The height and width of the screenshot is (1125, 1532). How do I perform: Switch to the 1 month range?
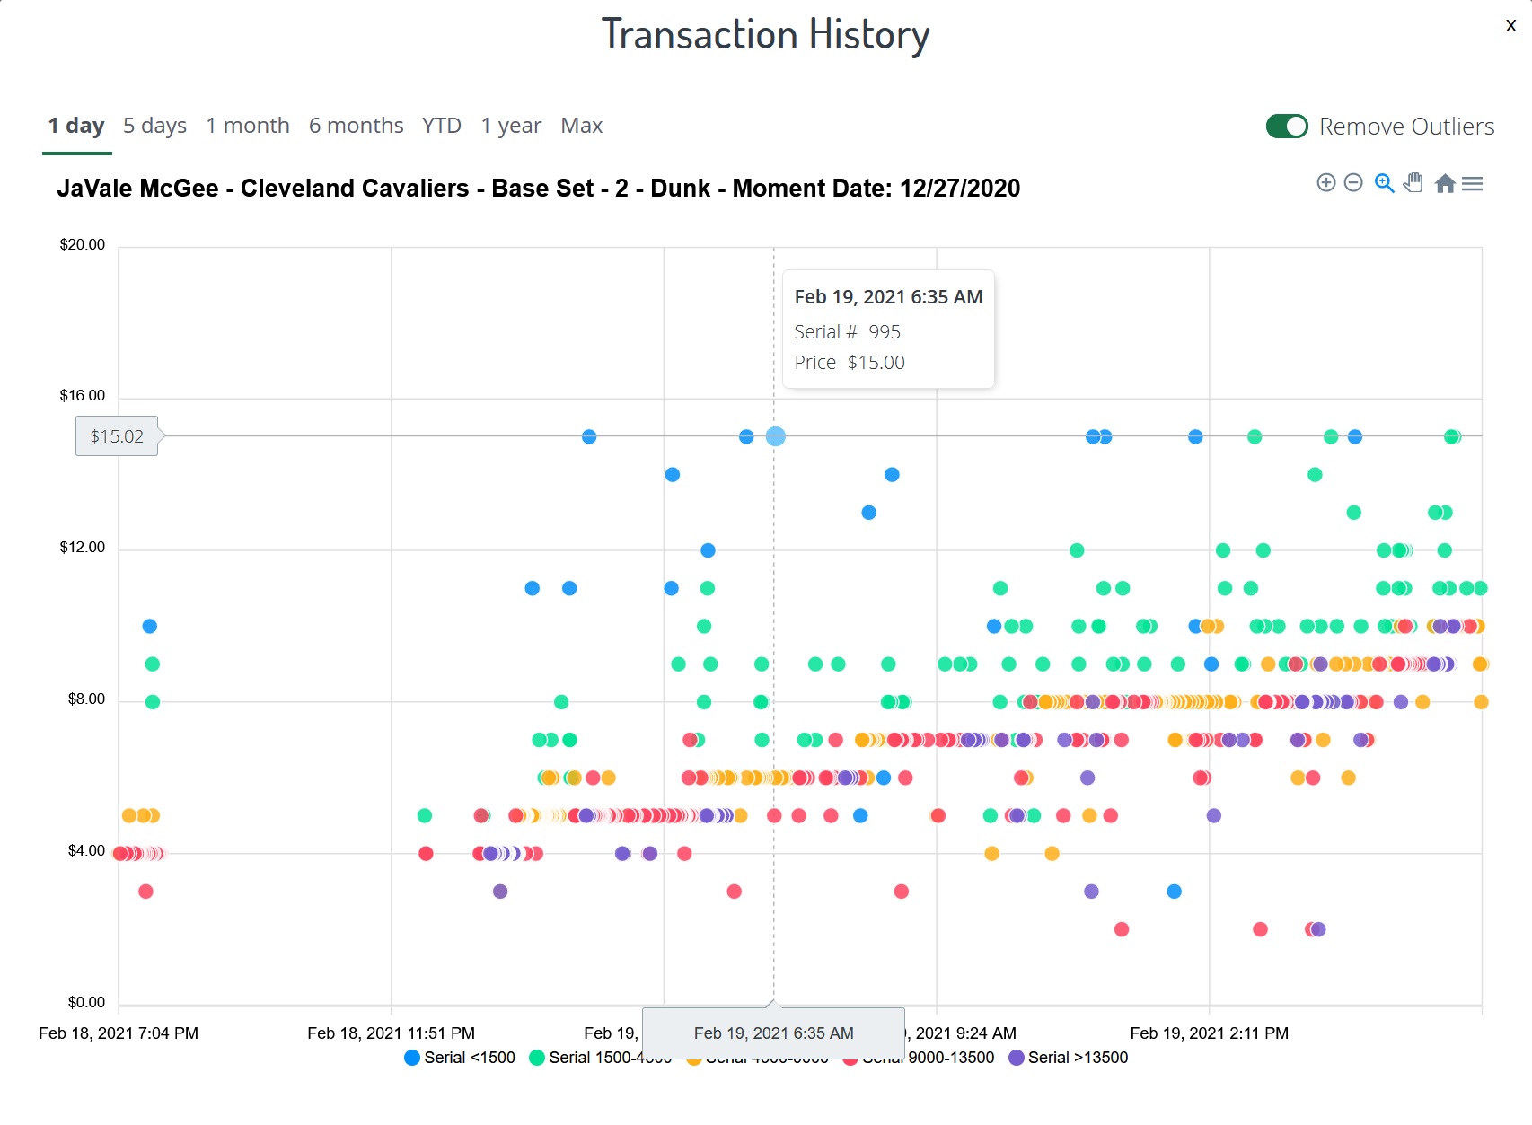[x=248, y=126]
